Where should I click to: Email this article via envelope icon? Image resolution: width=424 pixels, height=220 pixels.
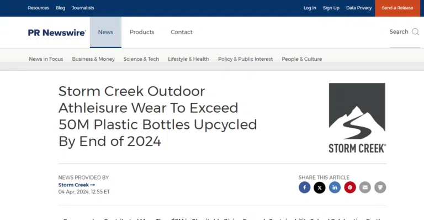coord(365,187)
